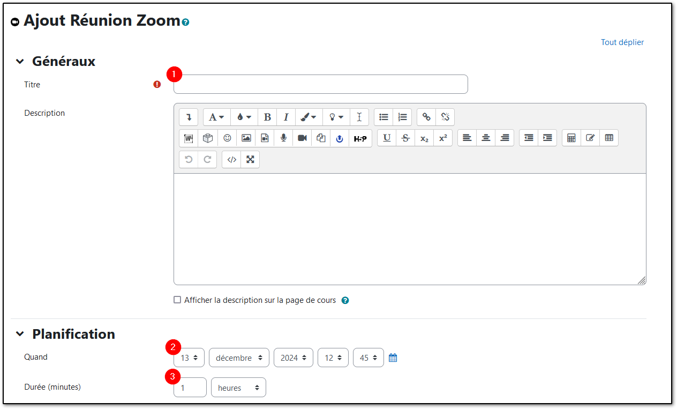This screenshot has height=409, width=677.
Task: Insert an H5P activity
Action: tap(360, 138)
